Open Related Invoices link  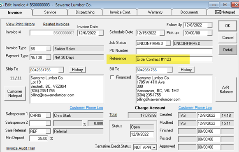[56, 24]
